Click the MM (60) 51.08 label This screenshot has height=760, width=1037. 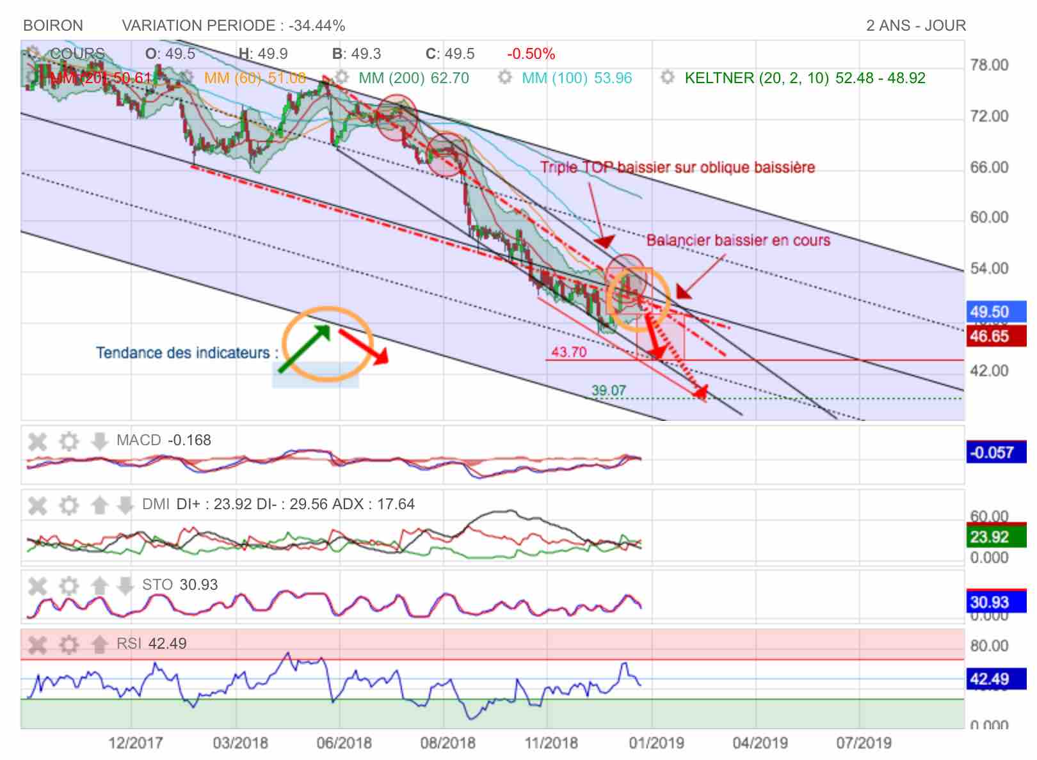pyautogui.click(x=255, y=78)
